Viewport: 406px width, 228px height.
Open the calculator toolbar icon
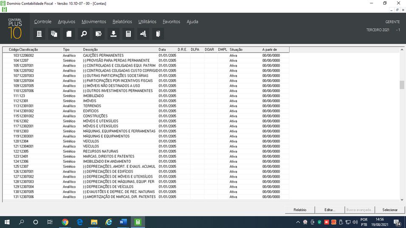pyautogui.click(x=128, y=34)
